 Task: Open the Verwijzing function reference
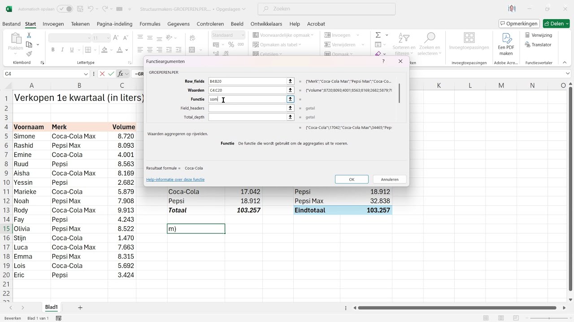point(539,35)
